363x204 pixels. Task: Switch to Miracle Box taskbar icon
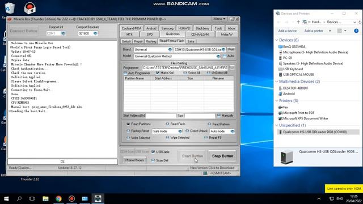click(x=98, y=199)
